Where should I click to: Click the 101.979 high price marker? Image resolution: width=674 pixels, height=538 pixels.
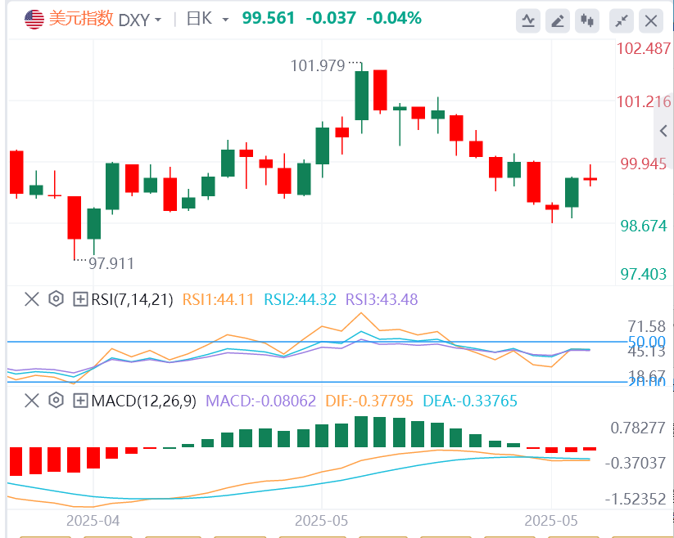[319, 65]
